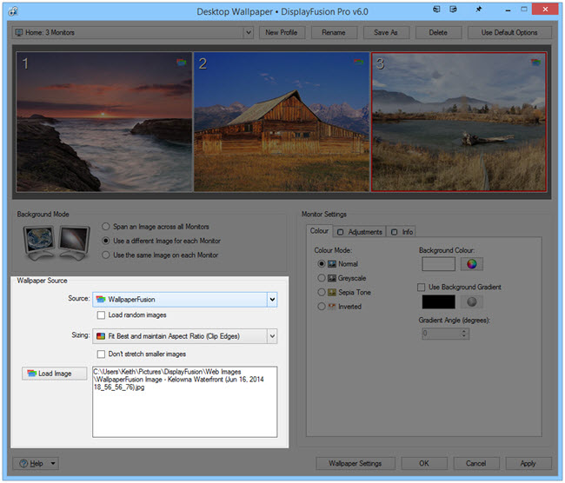Click the DisplayFusion app icon in title bar
565x483 pixels.
point(13,11)
